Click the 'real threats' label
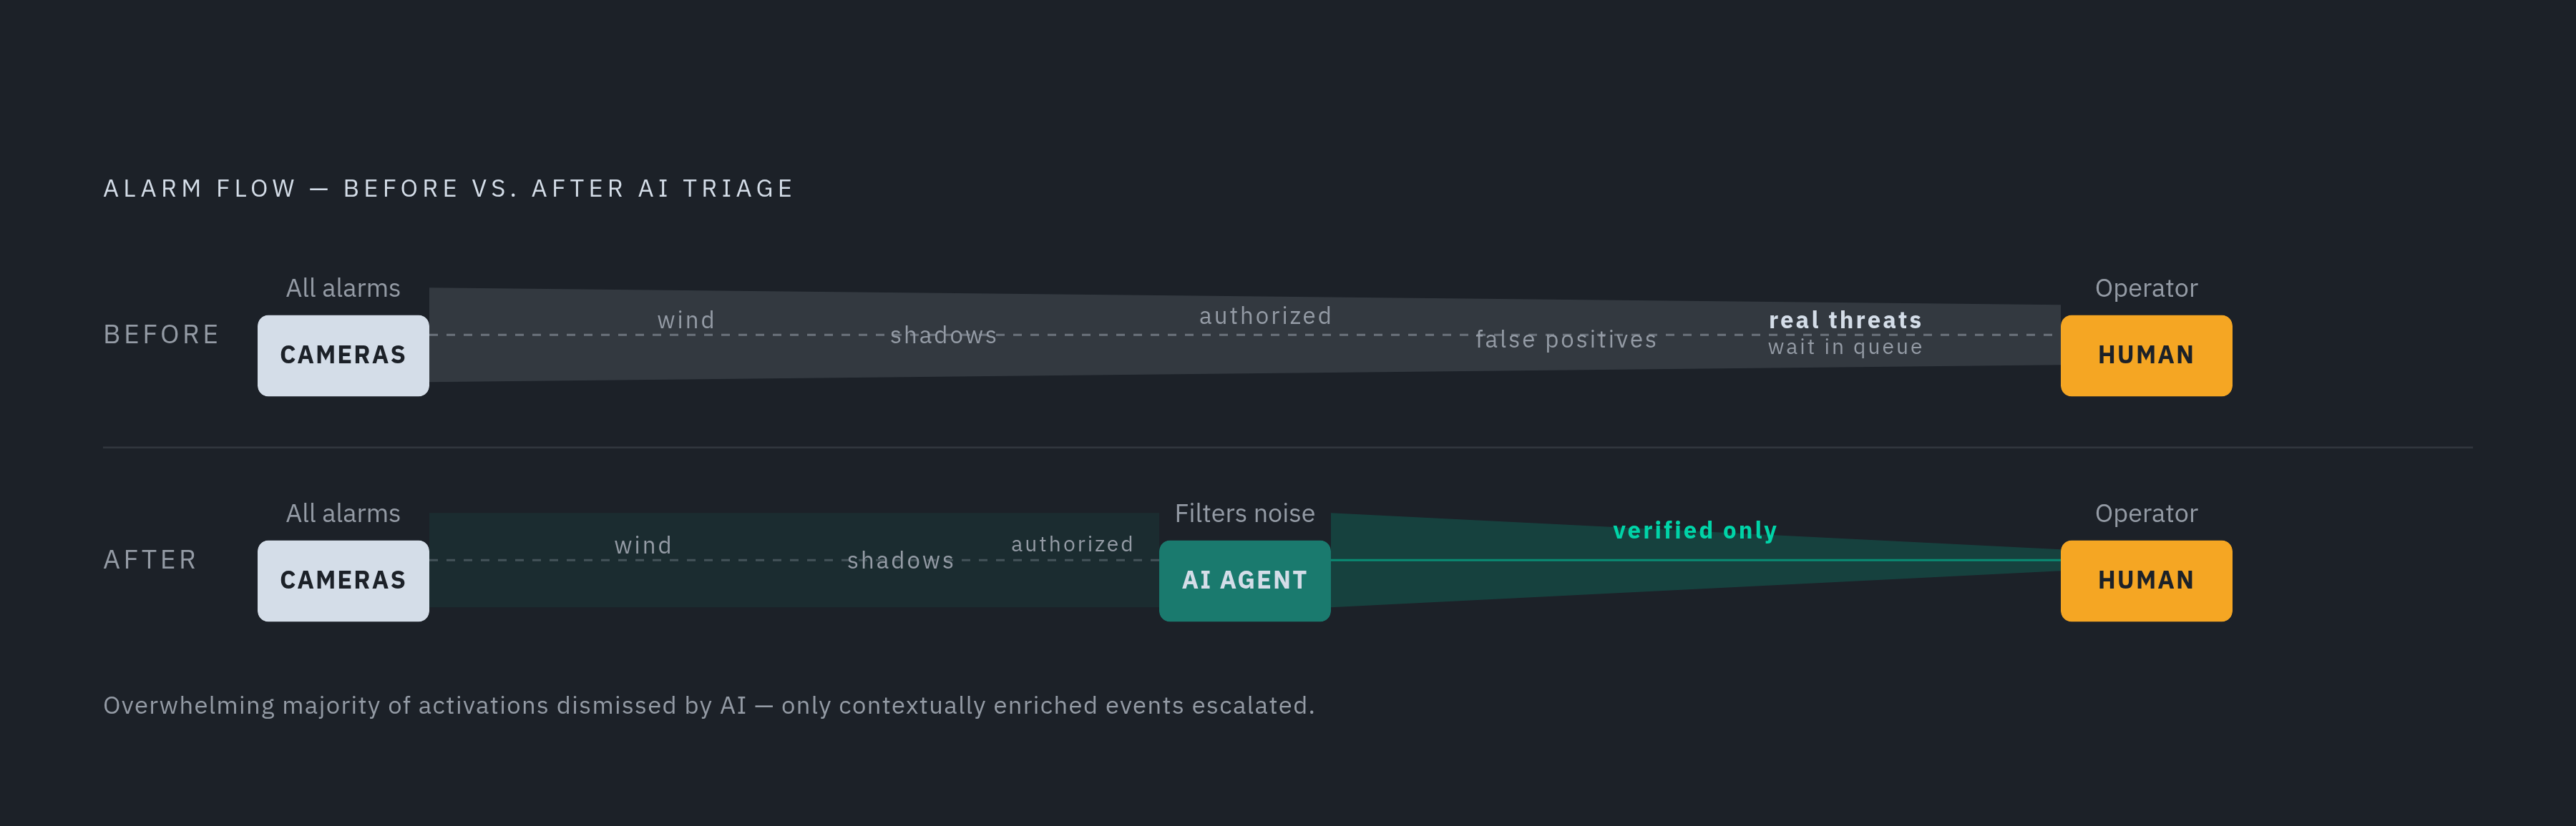The image size is (2576, 826). (x=1845, y=320)
